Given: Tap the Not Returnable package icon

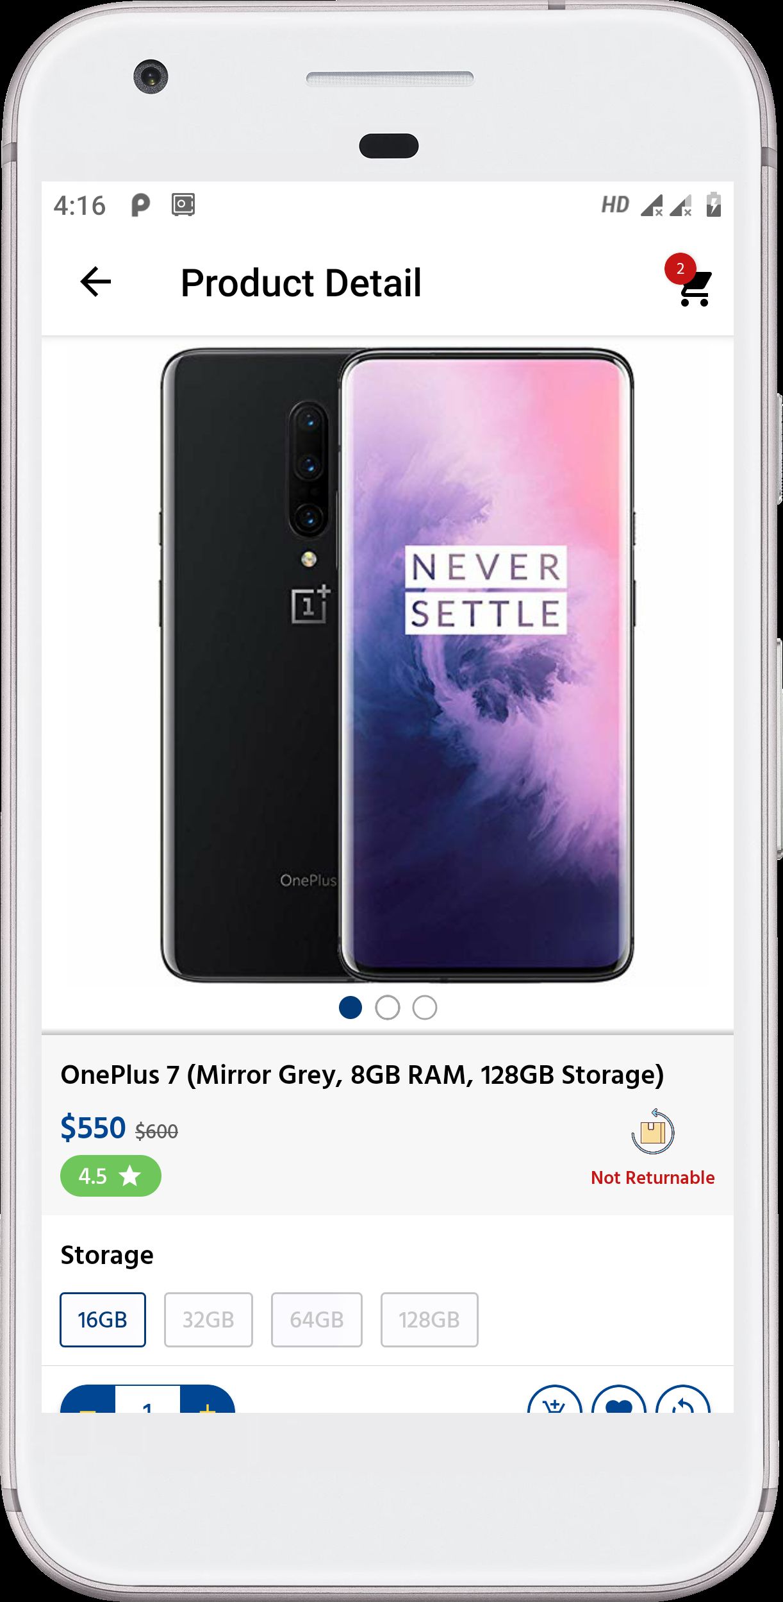Looking at the screenshot, I should pyautogui.click(x=652, y=1132).
